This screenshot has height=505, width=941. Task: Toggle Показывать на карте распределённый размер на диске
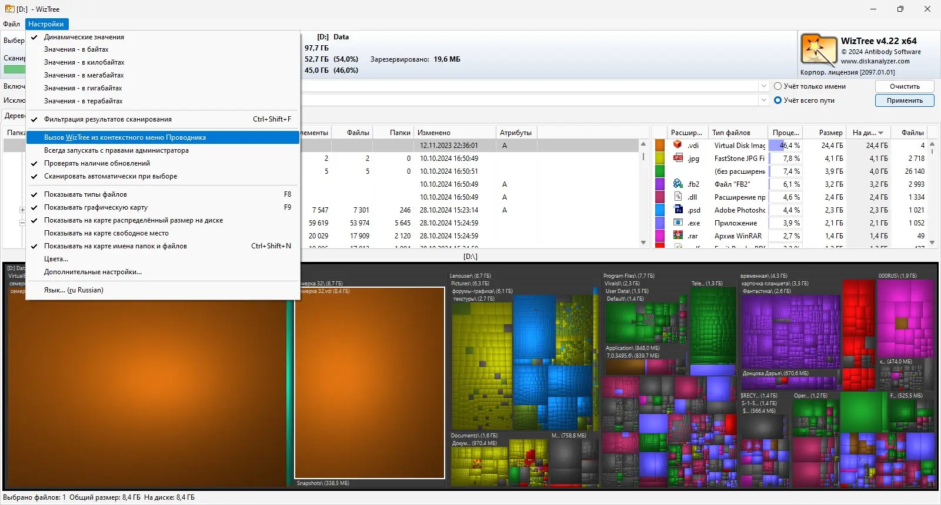163,220
